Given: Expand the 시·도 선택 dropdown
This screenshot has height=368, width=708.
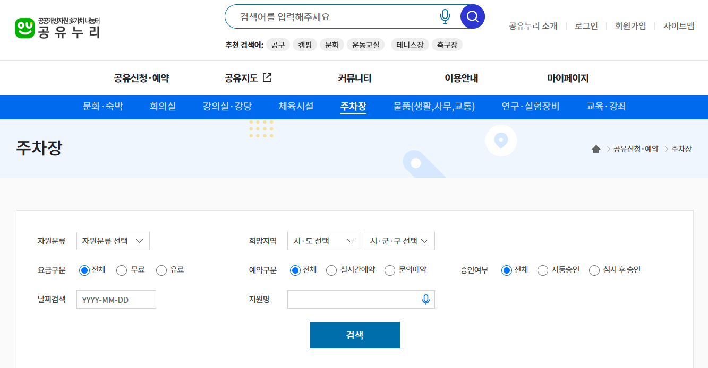Looking at the screenshot, I should pos(324,241).
